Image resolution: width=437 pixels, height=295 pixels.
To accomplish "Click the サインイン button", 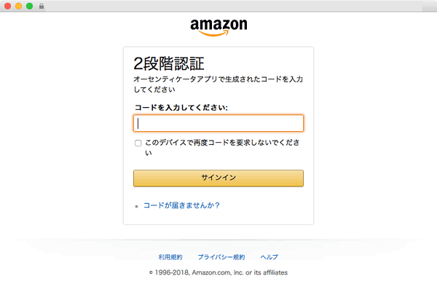I will 219,178.
